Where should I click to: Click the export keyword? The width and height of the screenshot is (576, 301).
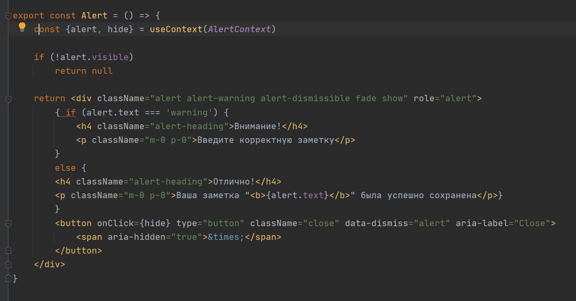(x=28, y=15)
